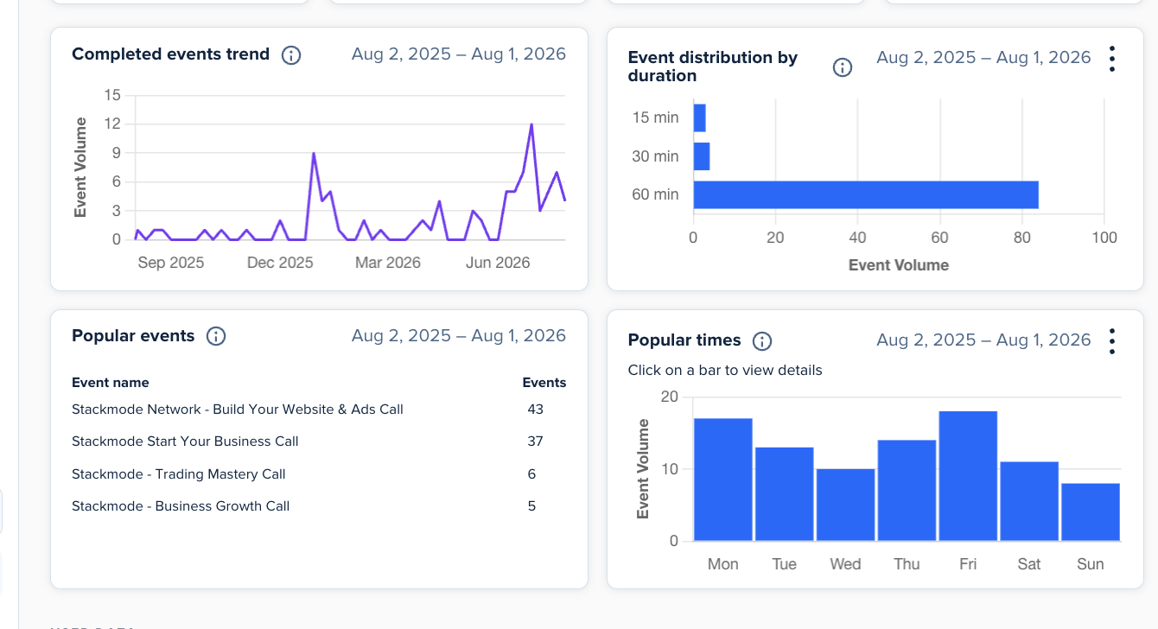Click the 'Jun 2026' axis label

coord(498,263)
